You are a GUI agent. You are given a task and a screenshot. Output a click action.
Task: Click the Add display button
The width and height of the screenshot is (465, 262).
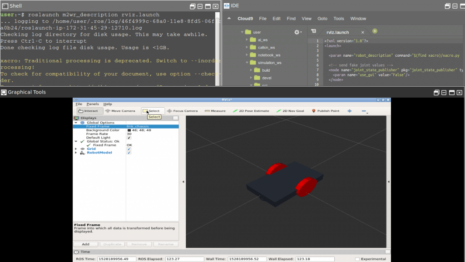[86, 244]
